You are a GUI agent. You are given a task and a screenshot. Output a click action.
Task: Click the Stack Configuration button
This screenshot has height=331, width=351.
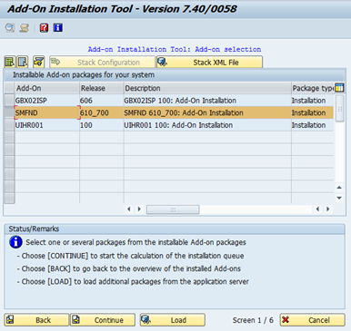pyautogui.click(x=102, y=63)
